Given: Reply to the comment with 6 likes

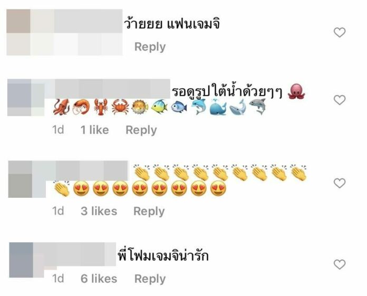Looking at the screenshot, I should click(x=150, y=279).
